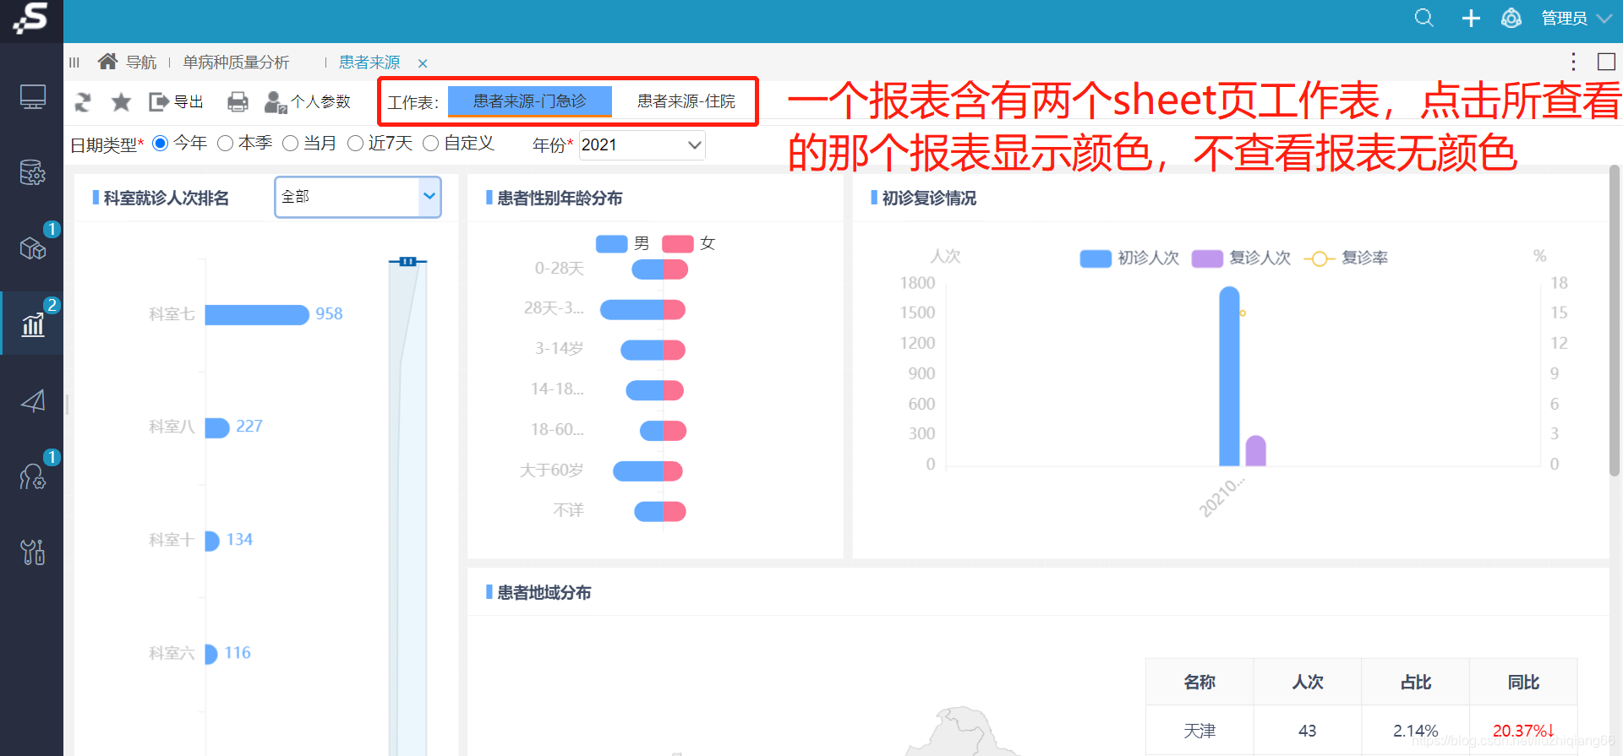Click the home navigation icon
Image resolution: width=1623 pixels, height=756 pixels.
tap(107, 62)
